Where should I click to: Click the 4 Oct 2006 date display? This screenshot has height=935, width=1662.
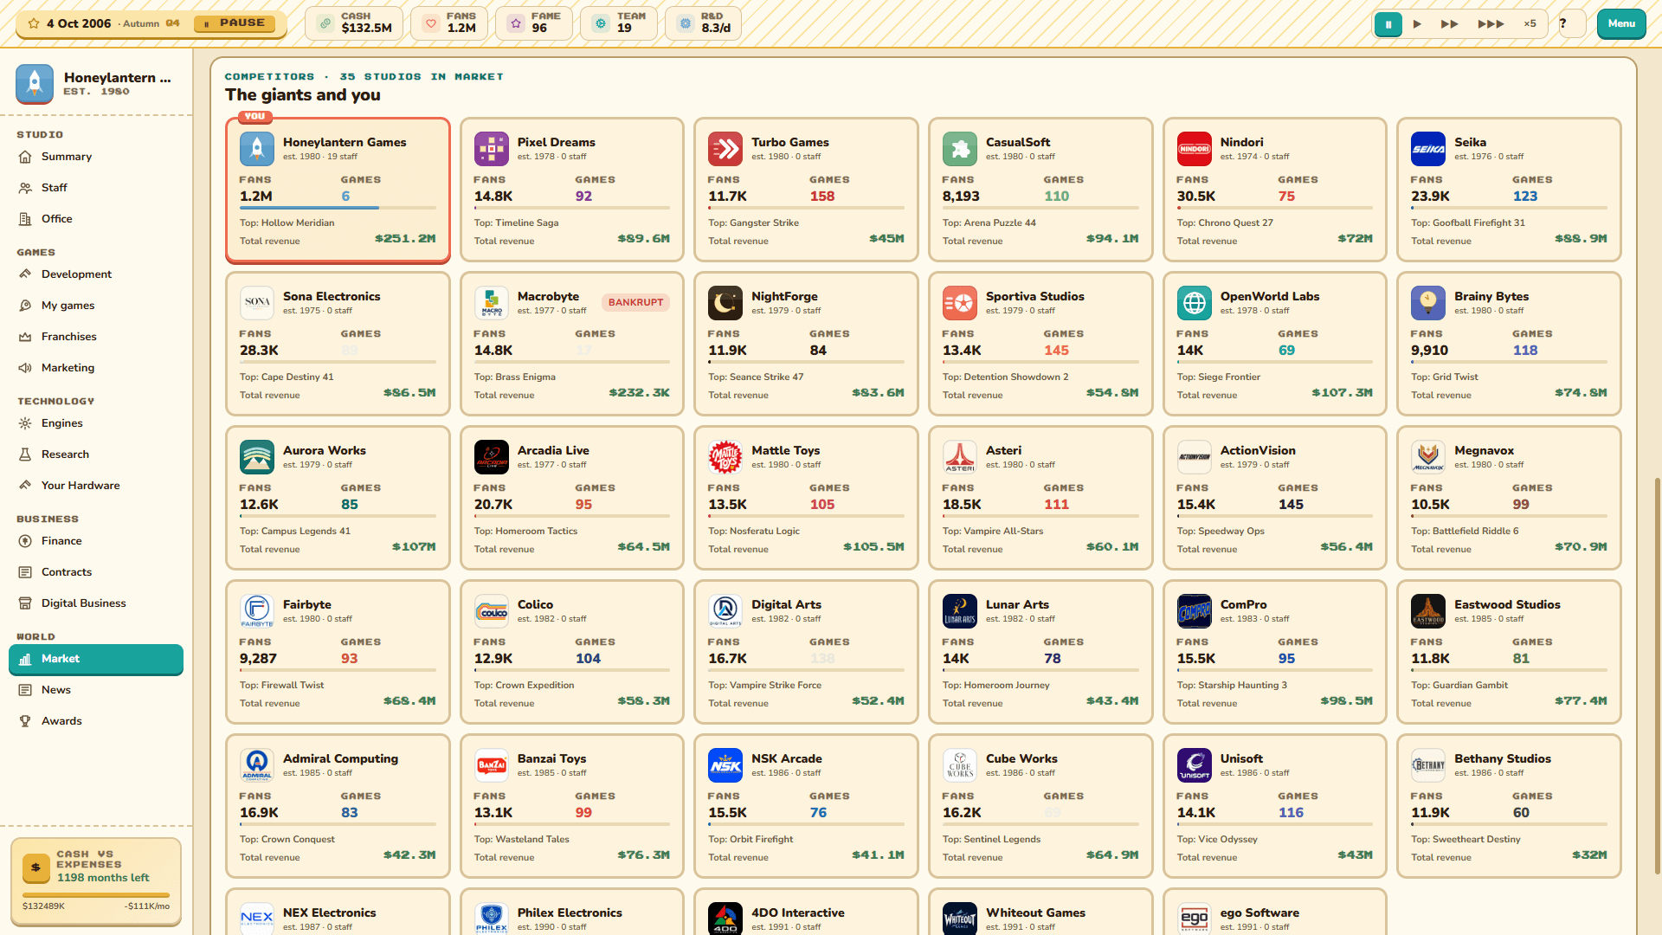pos(79,23)
